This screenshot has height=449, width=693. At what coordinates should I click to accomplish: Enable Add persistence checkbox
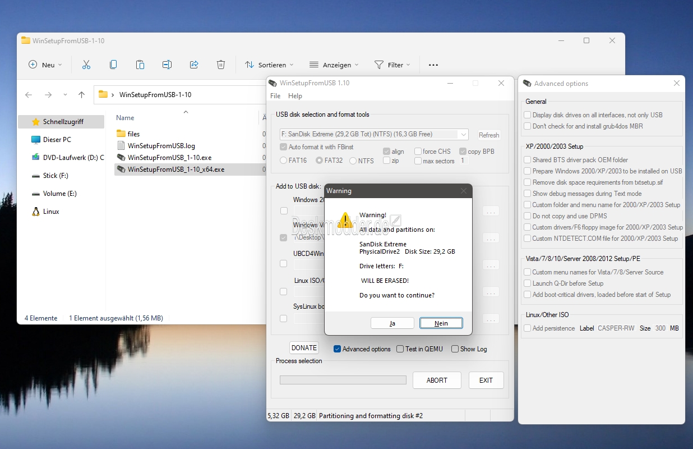[527, 328]
